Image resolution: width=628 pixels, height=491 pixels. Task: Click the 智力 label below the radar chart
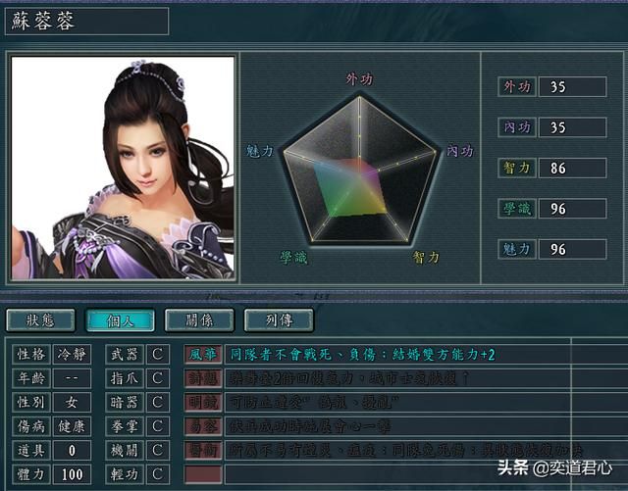coord(426,258)
